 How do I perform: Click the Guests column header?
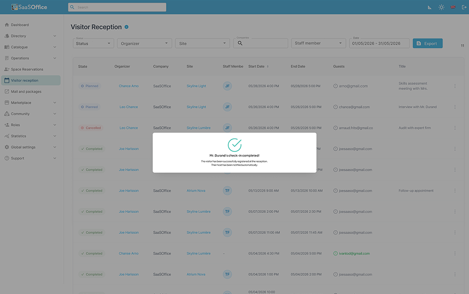[339, 67]
